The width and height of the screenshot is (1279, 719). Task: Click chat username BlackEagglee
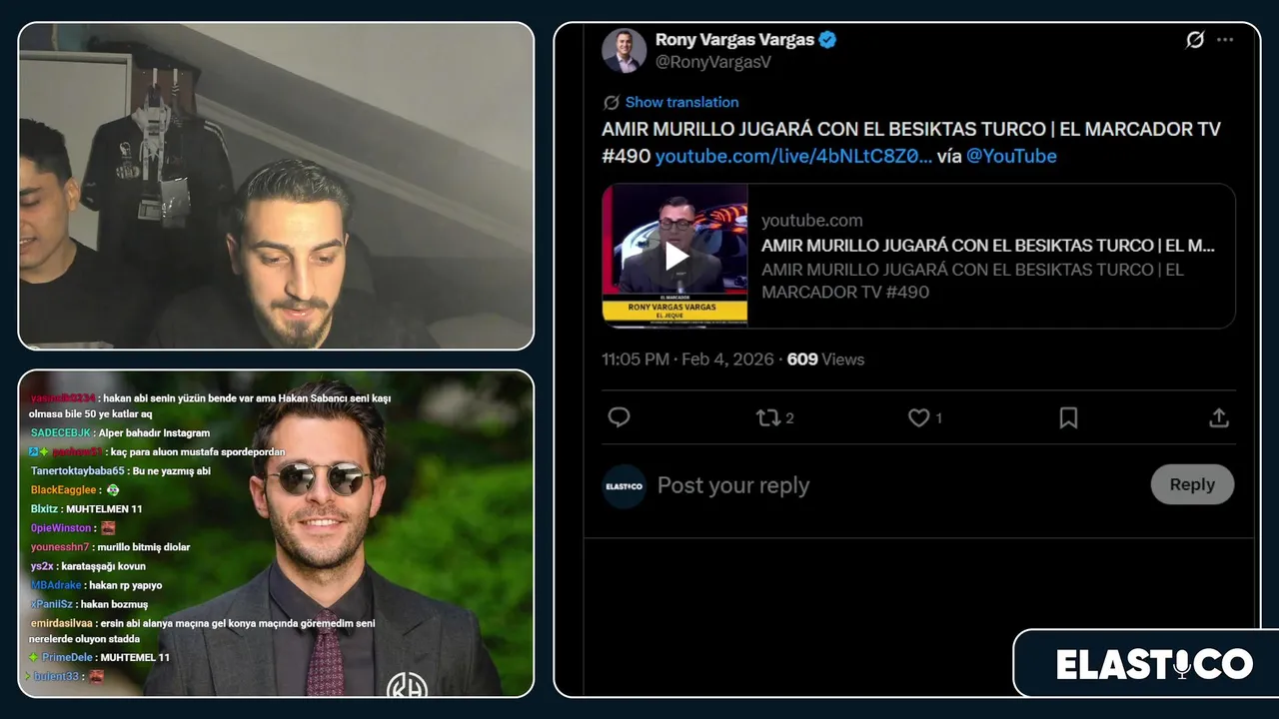point(64,489)
